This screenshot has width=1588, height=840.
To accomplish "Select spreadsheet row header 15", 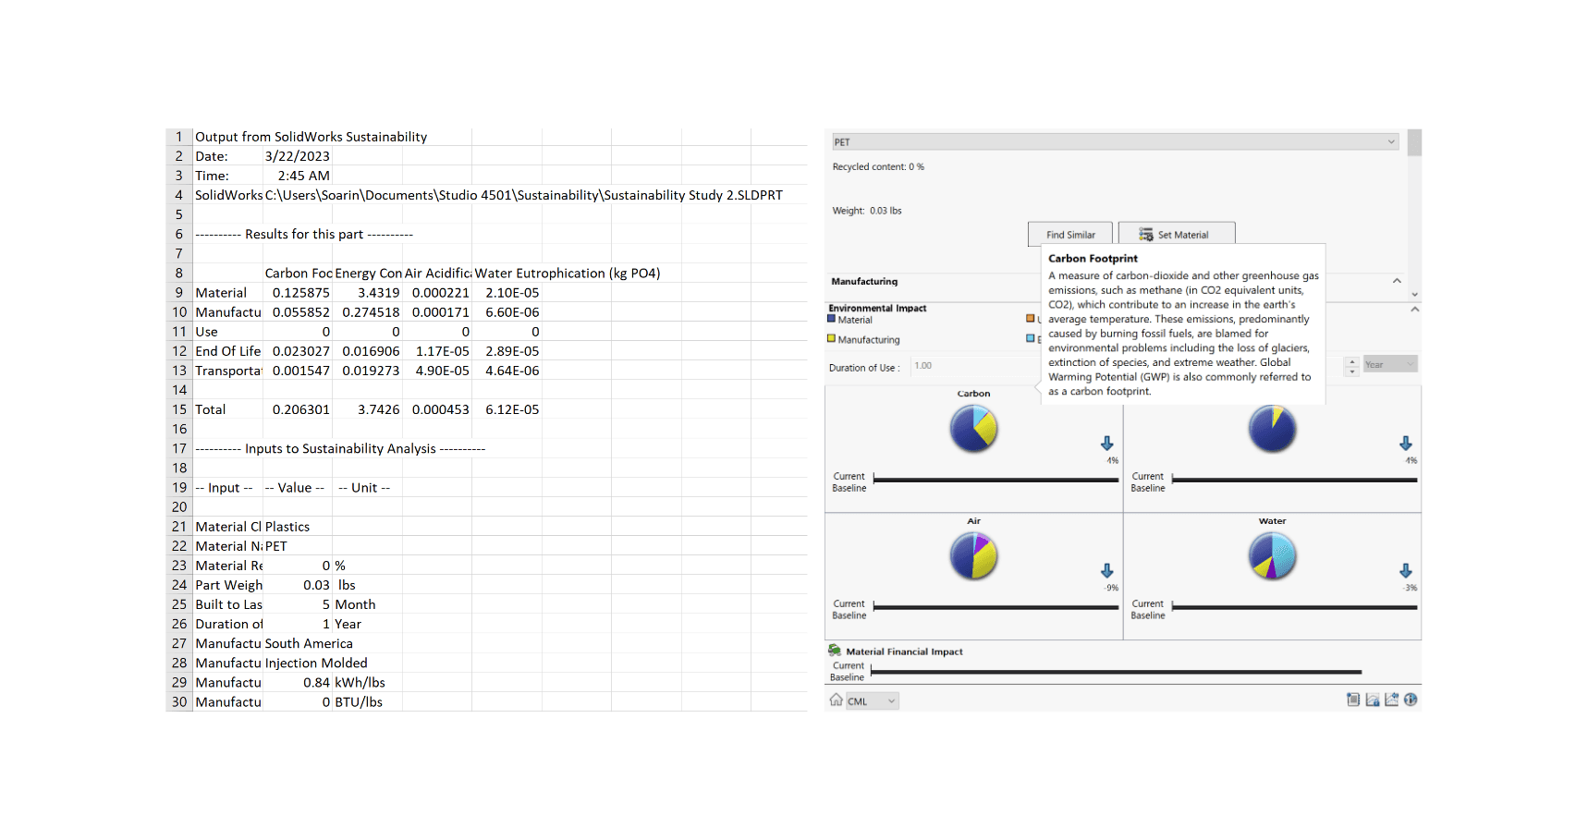I will 179,409.
